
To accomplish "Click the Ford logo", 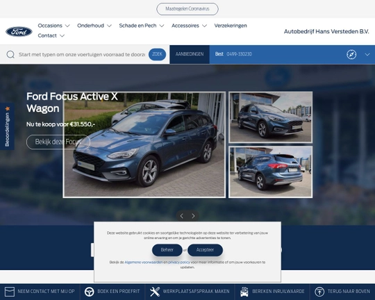I will 19,31.
